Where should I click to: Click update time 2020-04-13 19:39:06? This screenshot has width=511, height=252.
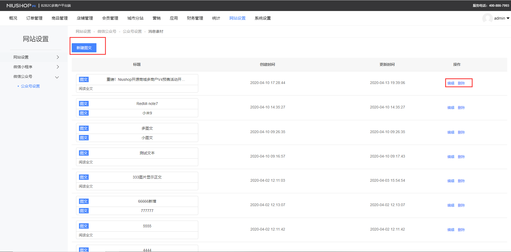tap(387, 83)
